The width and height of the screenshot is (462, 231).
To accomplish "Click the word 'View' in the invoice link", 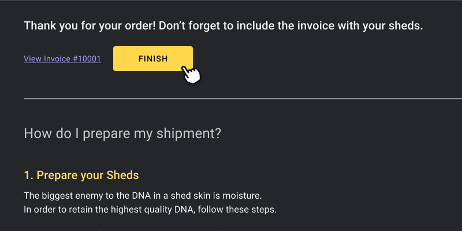I will (x=32, y=59).
